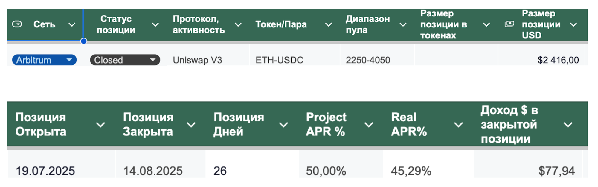Expand the Токен/Пара column chevron
Viewport: 598px width, 187px height.
point(328,25)
